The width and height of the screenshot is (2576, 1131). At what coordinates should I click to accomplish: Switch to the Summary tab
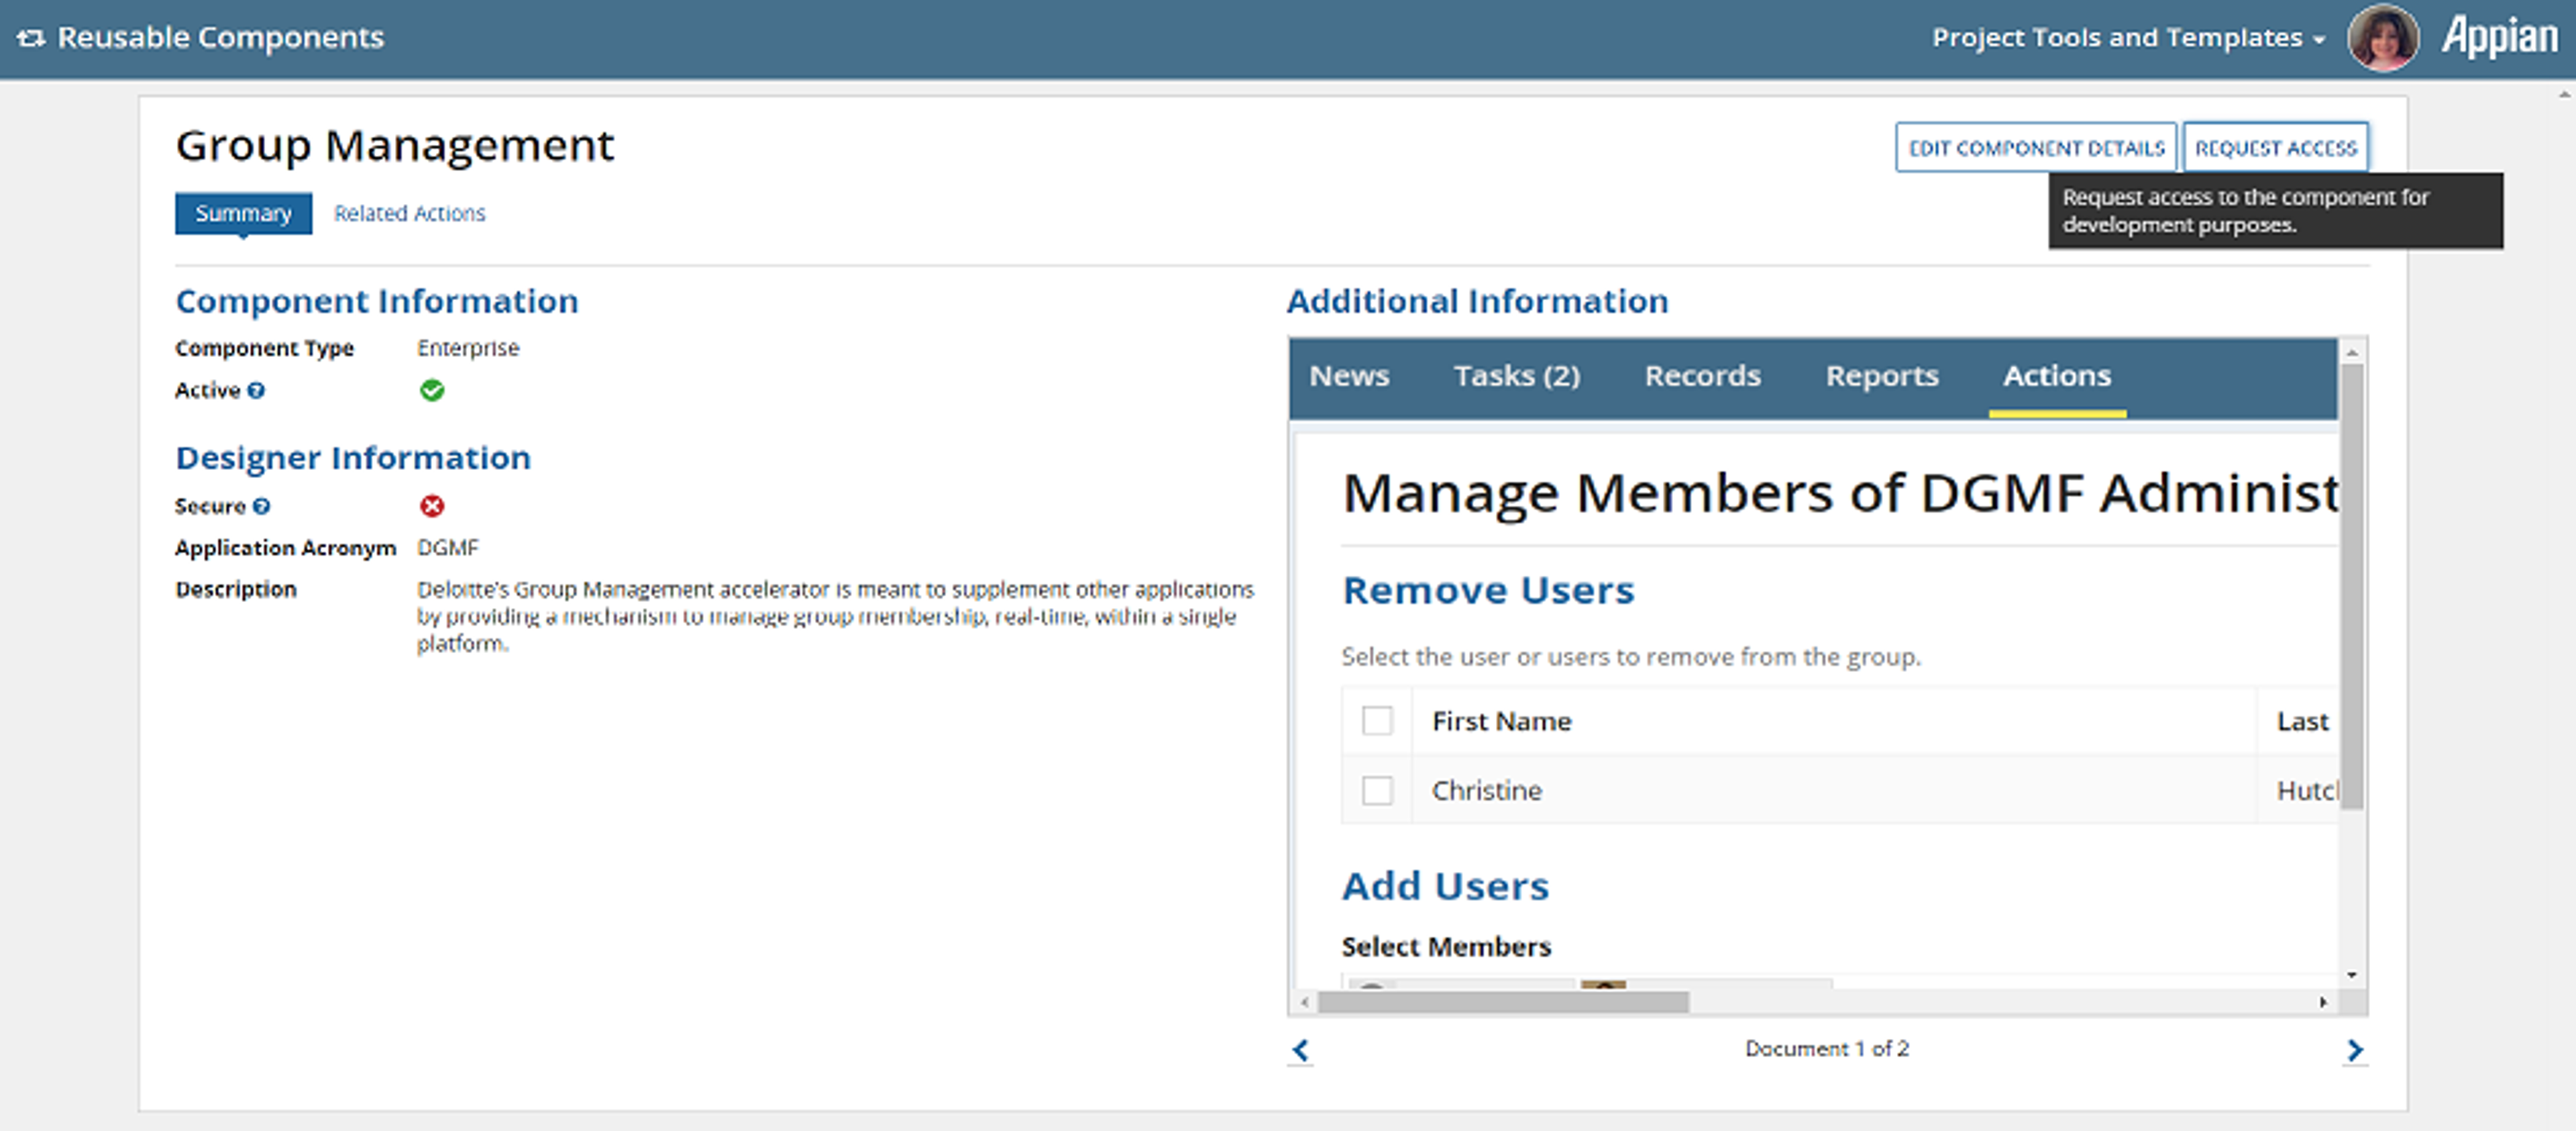[243, 213]
